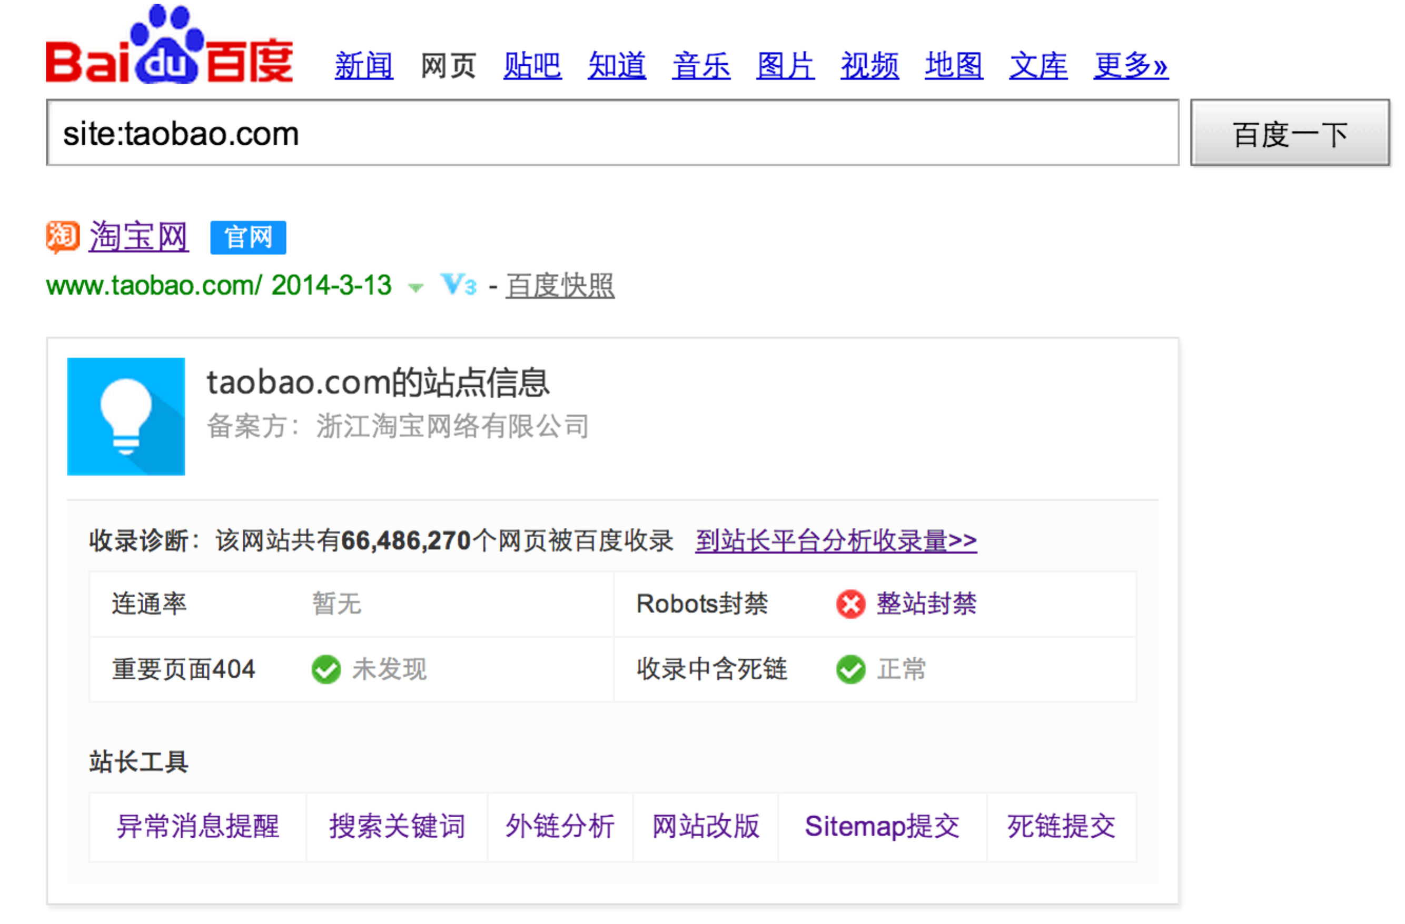Open 异常消息提醒 webmaster tool

pos(198,827)
